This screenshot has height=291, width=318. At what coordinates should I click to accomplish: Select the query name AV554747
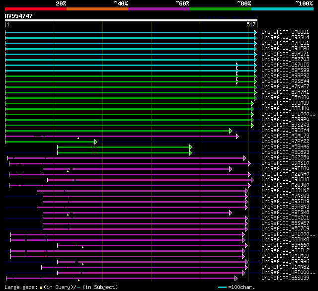[19, 16]
